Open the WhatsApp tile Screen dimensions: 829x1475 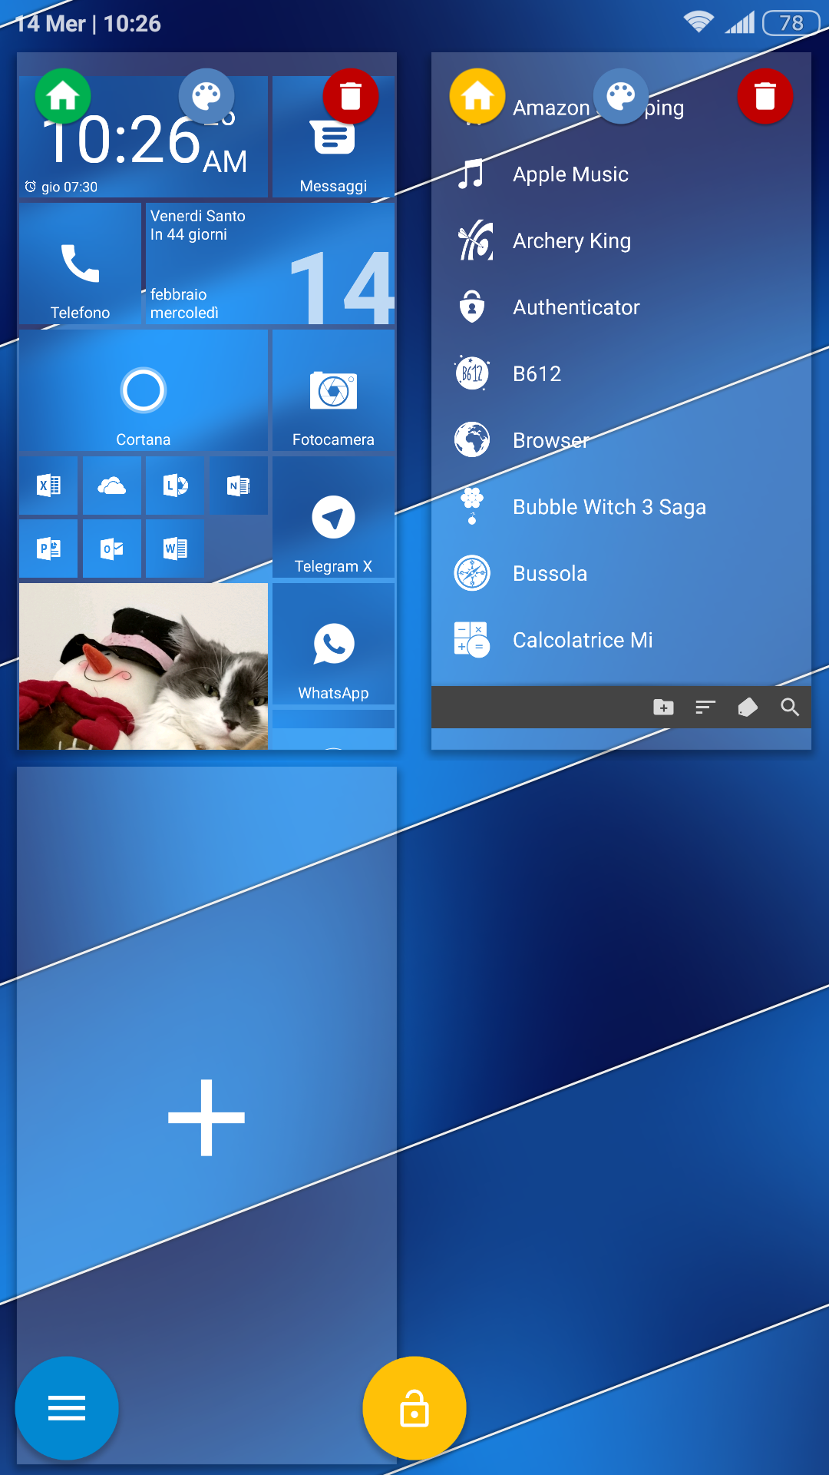pyautogui.click(x=333, y=644)
